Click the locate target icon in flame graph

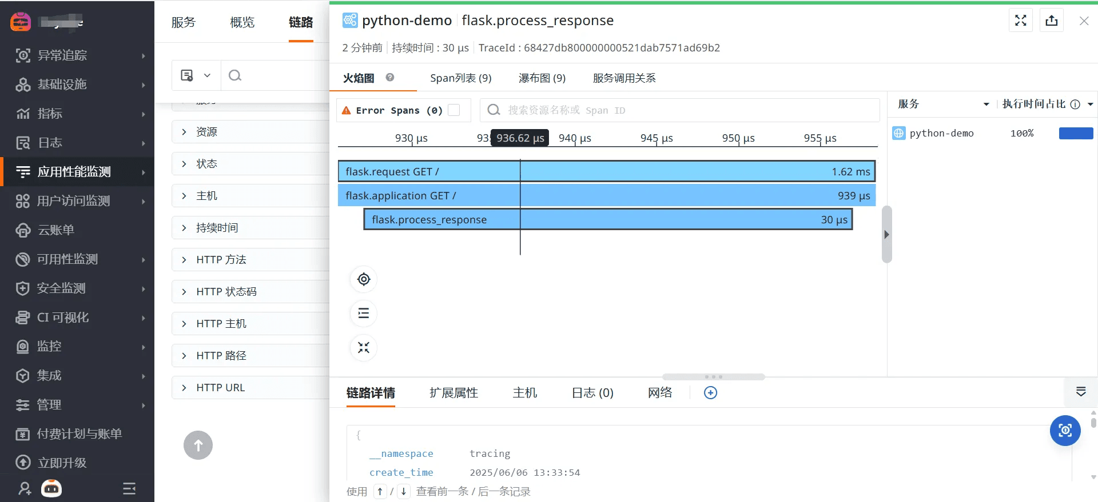coord(364,279)
